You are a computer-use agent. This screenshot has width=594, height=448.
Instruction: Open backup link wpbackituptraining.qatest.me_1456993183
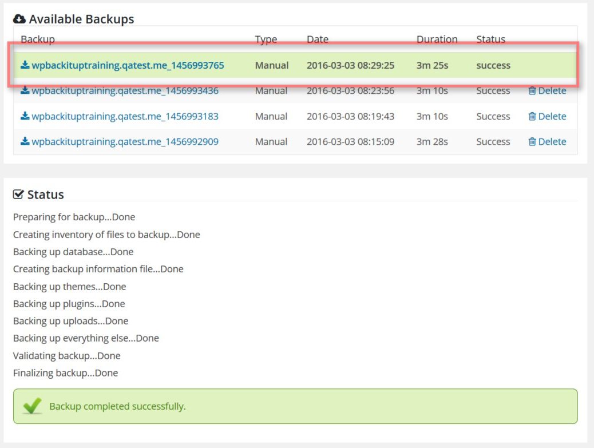125,116
